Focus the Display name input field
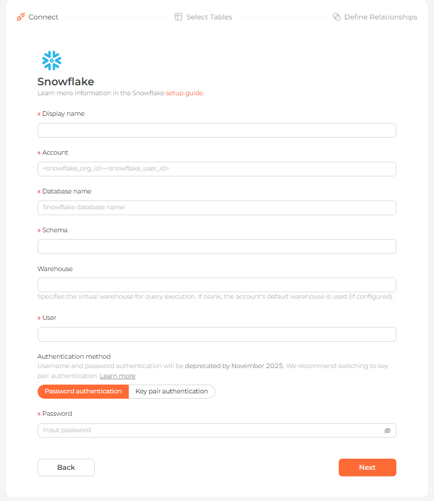Image resolution: width=434 pixels, height=501 pixels. tap(217, 131)
